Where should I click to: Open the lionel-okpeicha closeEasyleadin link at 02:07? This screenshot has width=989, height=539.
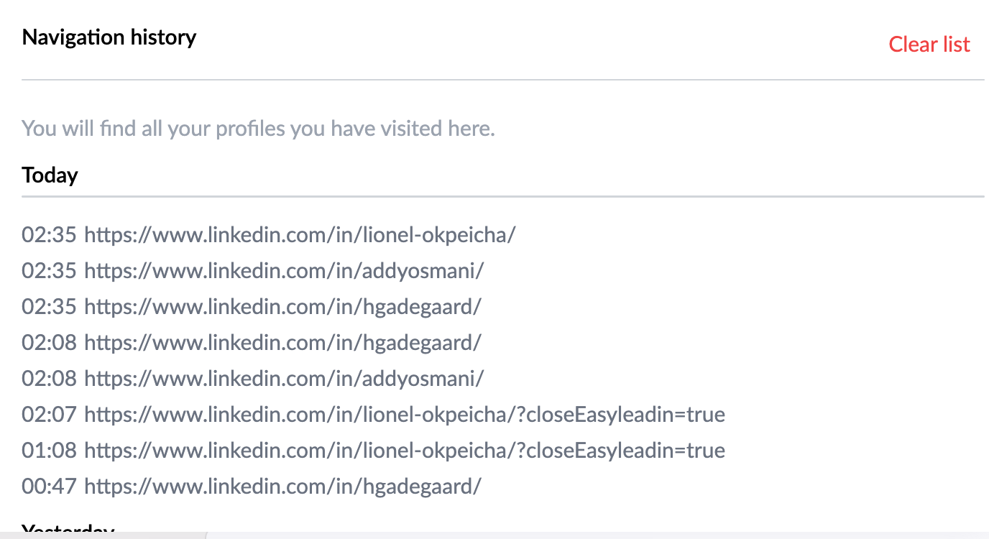[x=405, y=414]
